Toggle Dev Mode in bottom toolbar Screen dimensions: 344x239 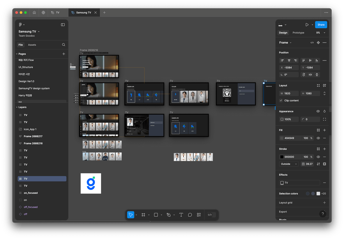211,215
